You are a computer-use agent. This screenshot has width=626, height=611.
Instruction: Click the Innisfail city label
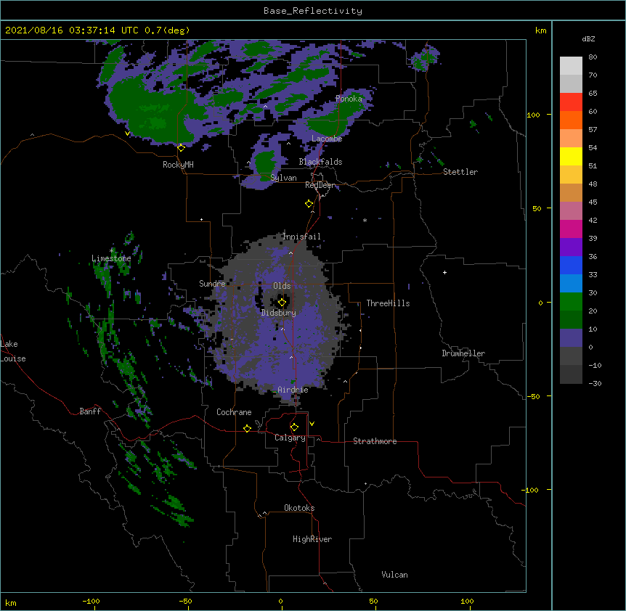(301, 237)
